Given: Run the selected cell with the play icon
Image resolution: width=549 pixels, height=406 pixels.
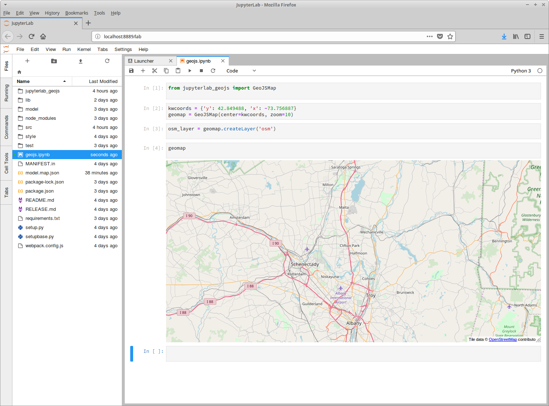Looking at the screenshot, I should tap(190, 71).
